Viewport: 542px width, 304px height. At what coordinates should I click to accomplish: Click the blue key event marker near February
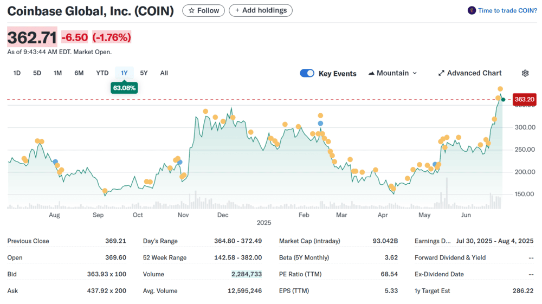point(320,124)
